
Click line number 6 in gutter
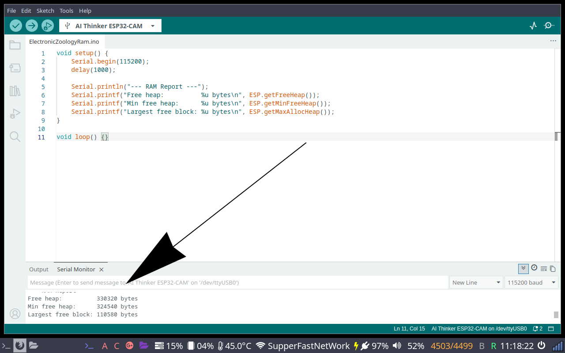[43, 95]
